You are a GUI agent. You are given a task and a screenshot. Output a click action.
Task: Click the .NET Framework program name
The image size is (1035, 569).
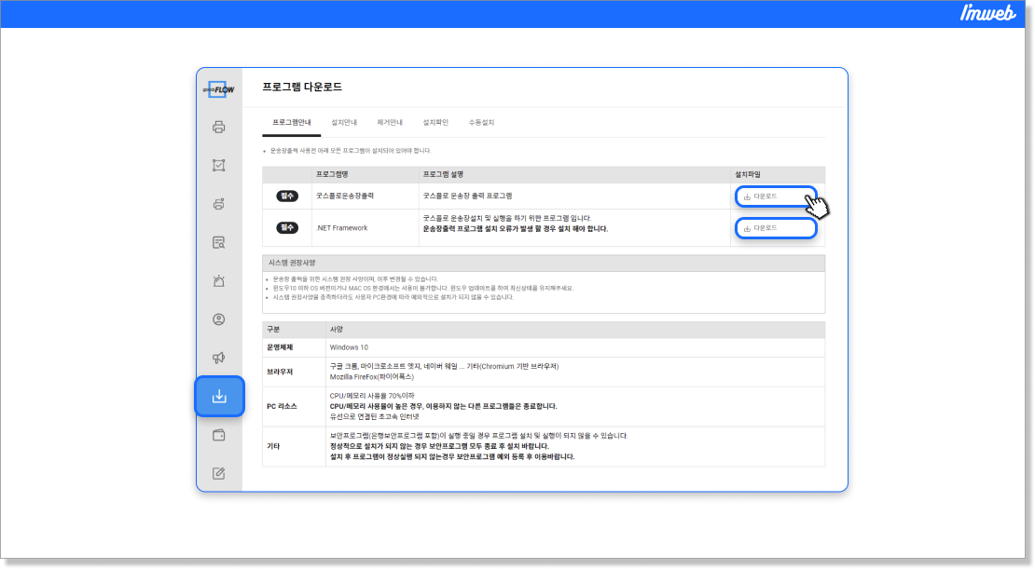coord(342,228)
